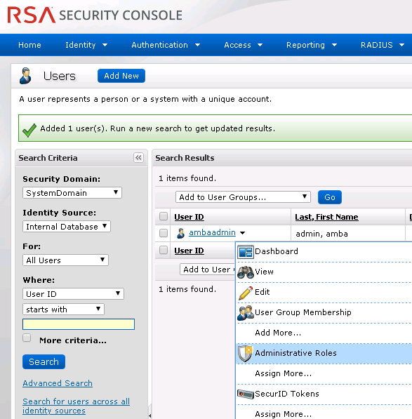
Task: Select Add More under group membership
Action: coord(324,333)
